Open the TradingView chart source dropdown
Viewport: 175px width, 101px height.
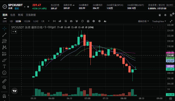[159, 21]
